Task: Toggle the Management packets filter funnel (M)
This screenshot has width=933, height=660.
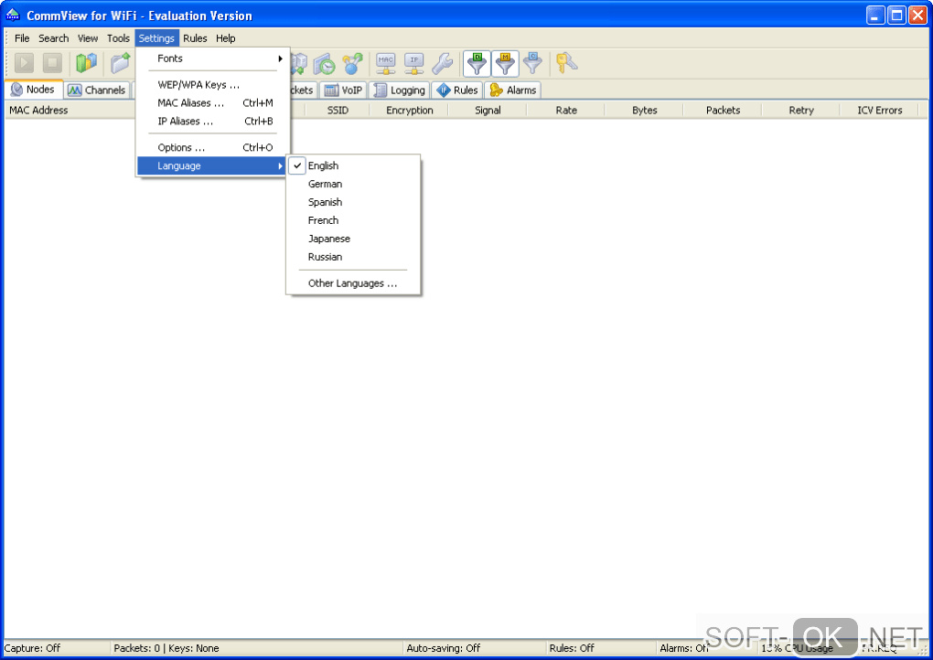Action: (x=505, y=64)
